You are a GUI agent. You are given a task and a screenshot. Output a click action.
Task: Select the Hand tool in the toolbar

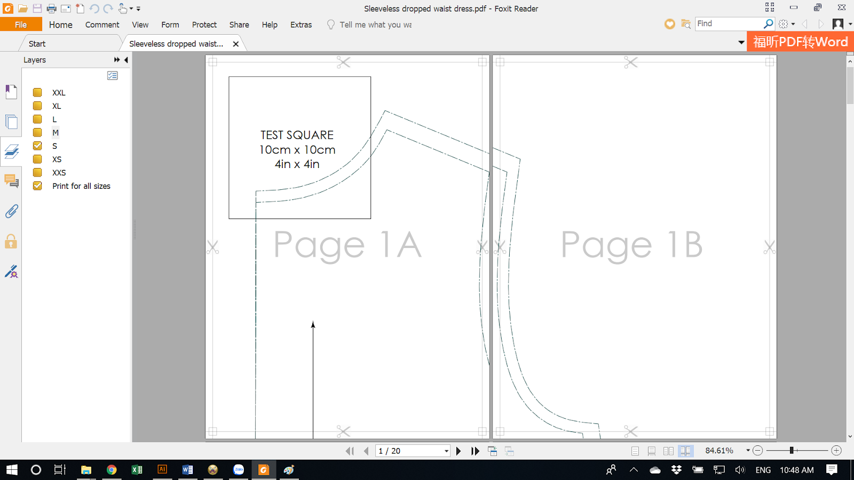pos(122,9)
